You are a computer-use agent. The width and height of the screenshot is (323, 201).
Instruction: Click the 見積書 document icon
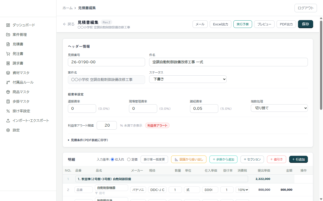click(x=8, y=44)
